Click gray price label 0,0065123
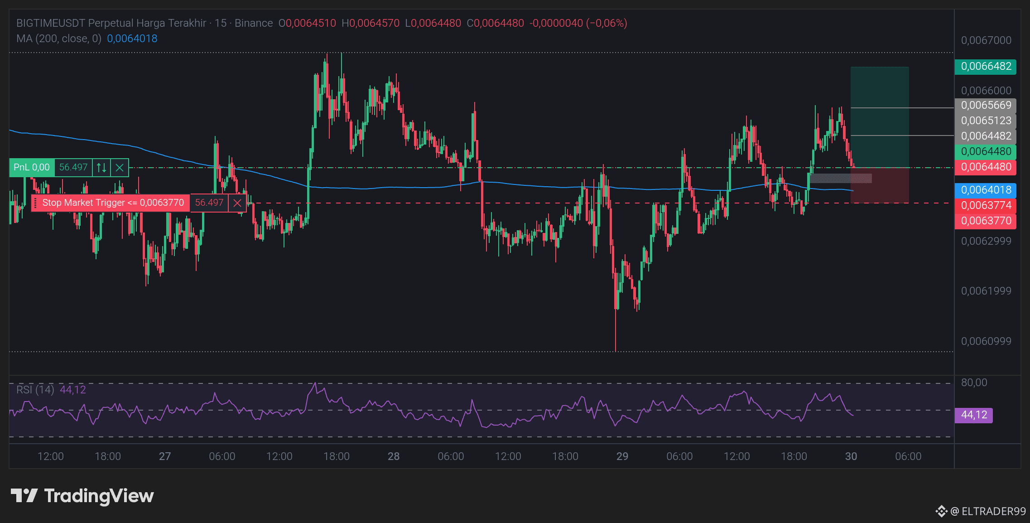The image size is (1030, 523). click(x=986, y=121)
